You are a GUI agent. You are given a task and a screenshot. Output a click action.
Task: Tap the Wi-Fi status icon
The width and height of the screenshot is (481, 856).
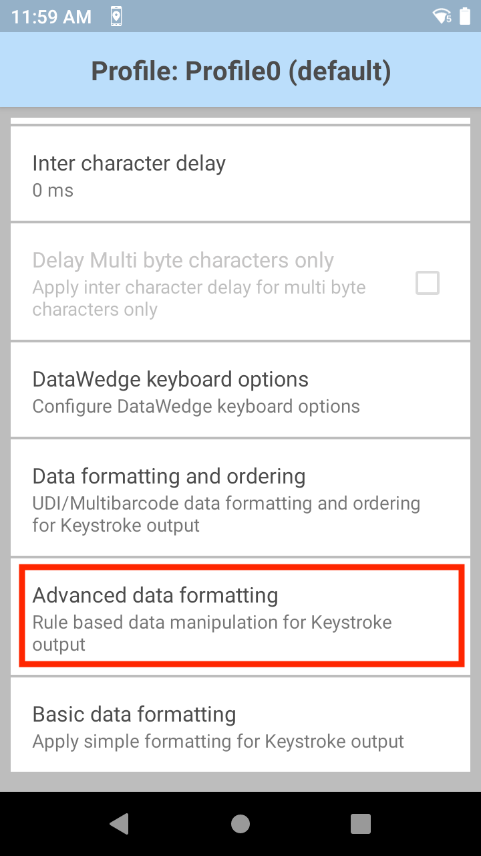(442, 16)
